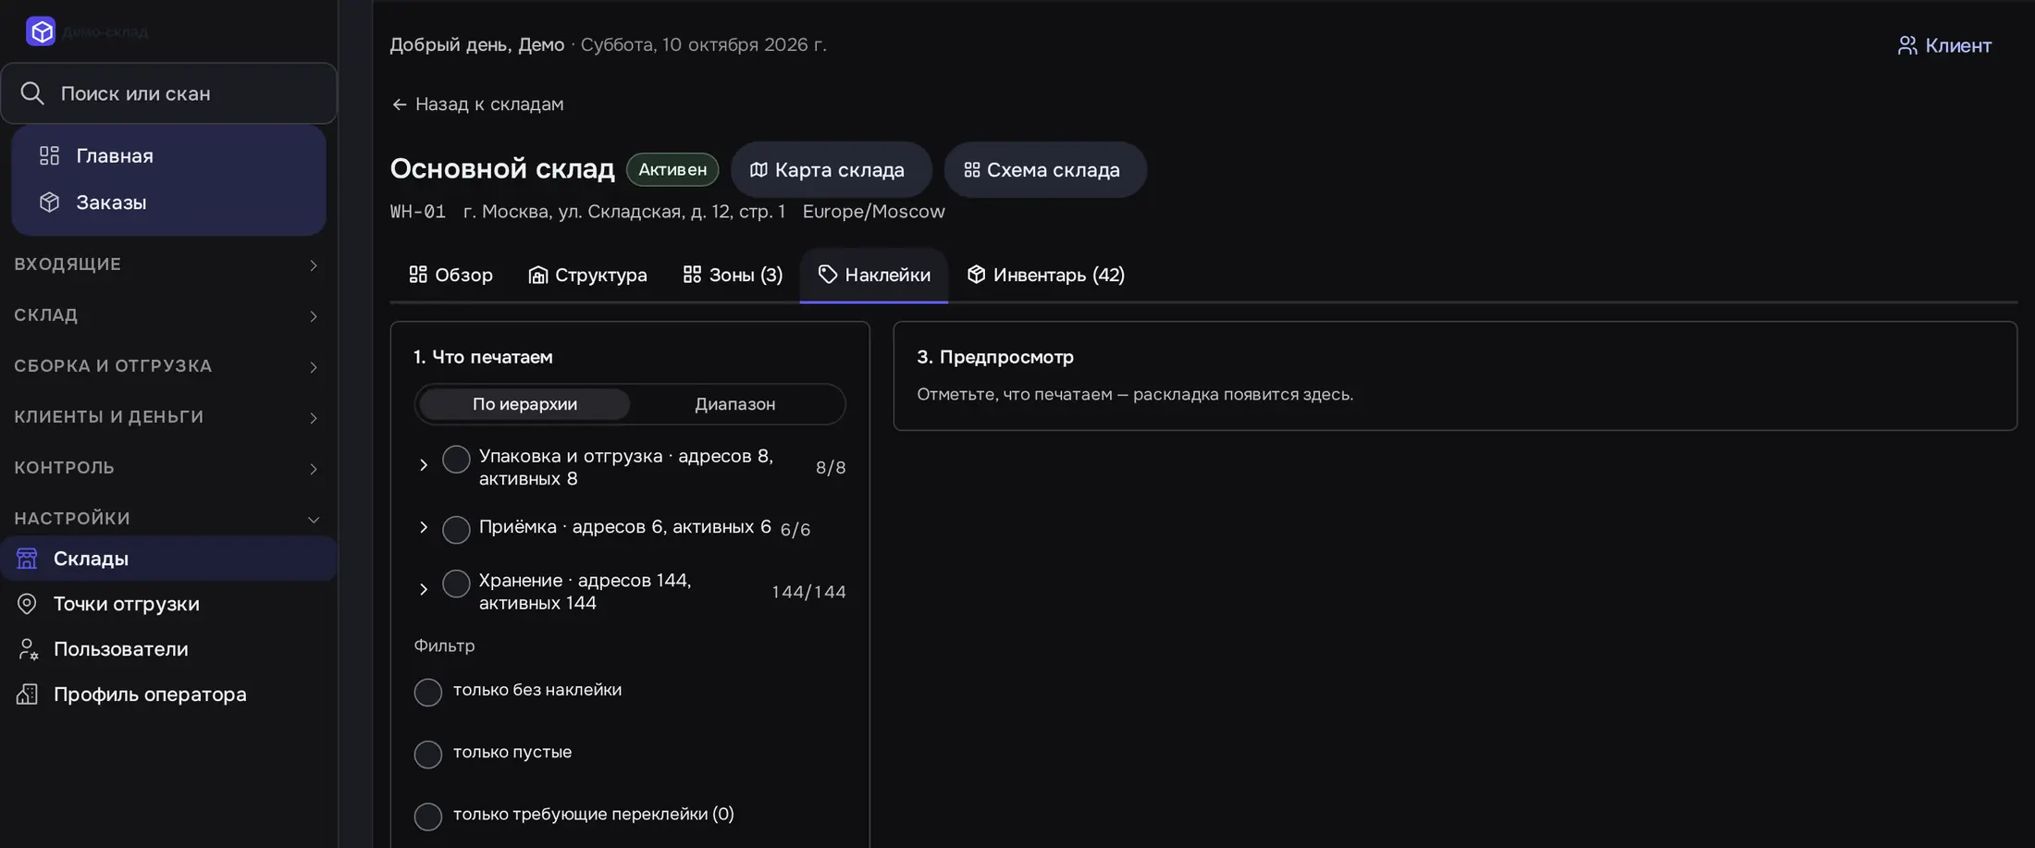Click the Клиент people icon

click(x=1907, y=45)
